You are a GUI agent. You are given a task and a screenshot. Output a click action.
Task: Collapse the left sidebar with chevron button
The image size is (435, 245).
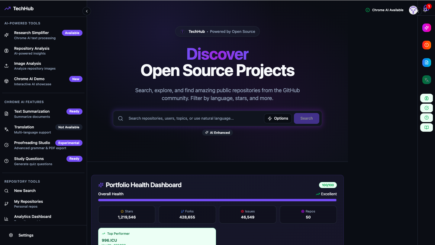point(87,11)
